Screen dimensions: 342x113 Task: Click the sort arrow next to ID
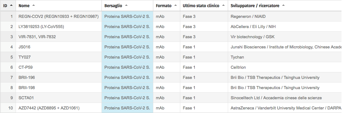click(11, 5)
